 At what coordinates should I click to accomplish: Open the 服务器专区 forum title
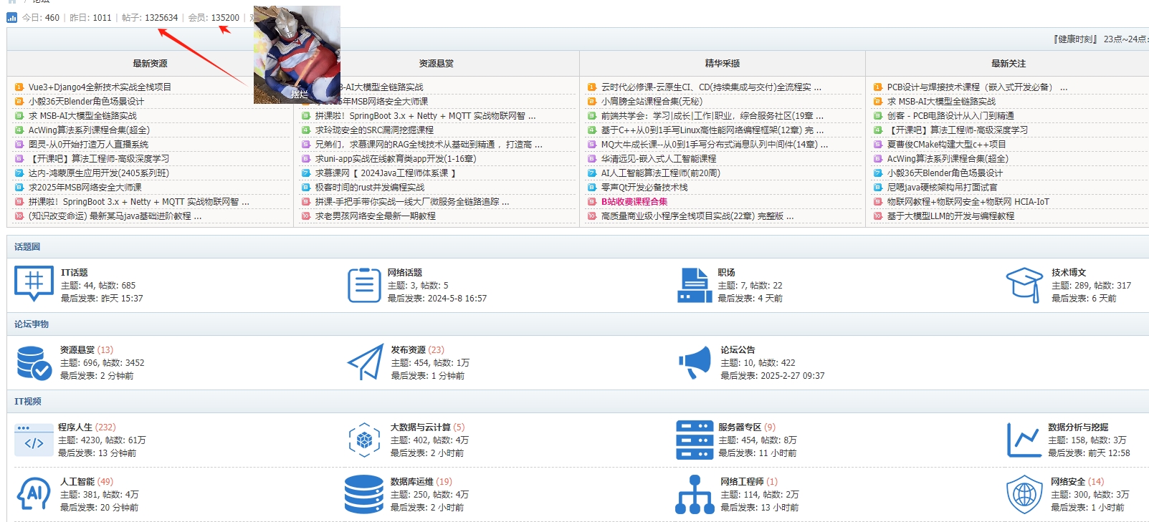pos(740,427)
